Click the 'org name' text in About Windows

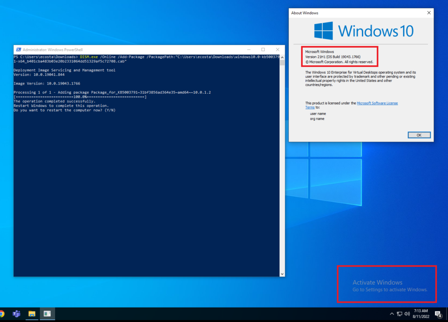[x=317, y=119]
